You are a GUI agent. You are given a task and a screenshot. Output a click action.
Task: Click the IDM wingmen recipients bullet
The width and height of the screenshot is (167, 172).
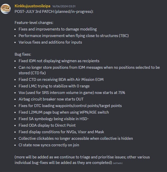click(x=59, y=61)
